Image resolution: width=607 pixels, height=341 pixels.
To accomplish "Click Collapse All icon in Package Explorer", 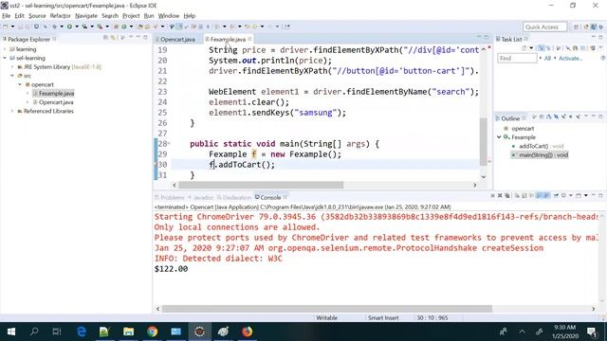I will point(105,38).
